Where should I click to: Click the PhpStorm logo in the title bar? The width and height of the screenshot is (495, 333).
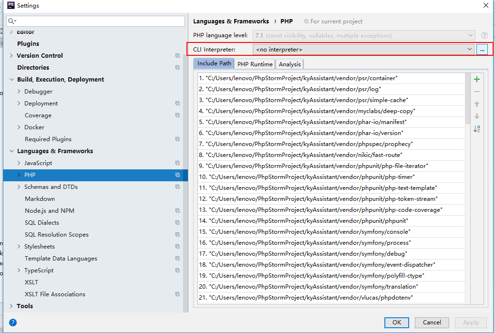[11, 5]
